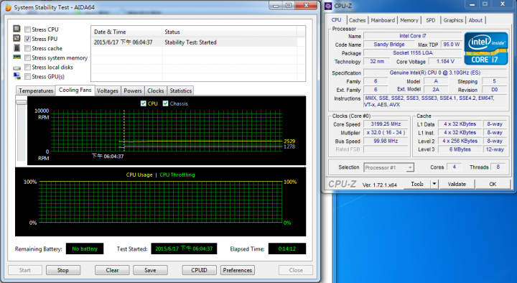
Task: Switch to the Statistics tab
Action: coord(180,91)
